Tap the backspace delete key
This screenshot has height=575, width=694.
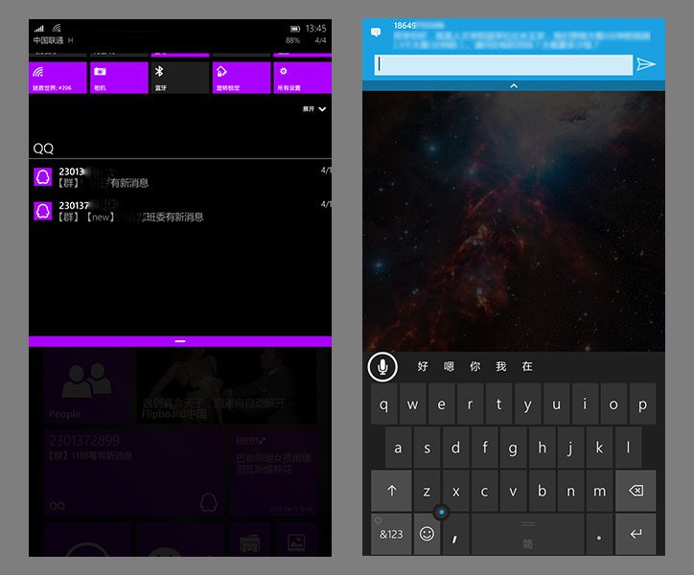tap(636, 491)
